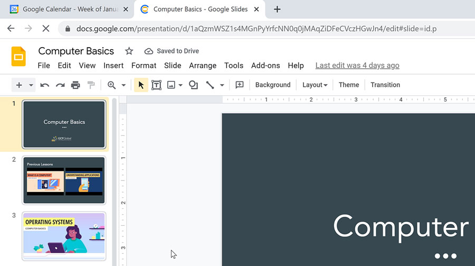Click the new slide plus button
Viewport: 475px width, 266px height.
pyautogui.click(x=19, y=85)
